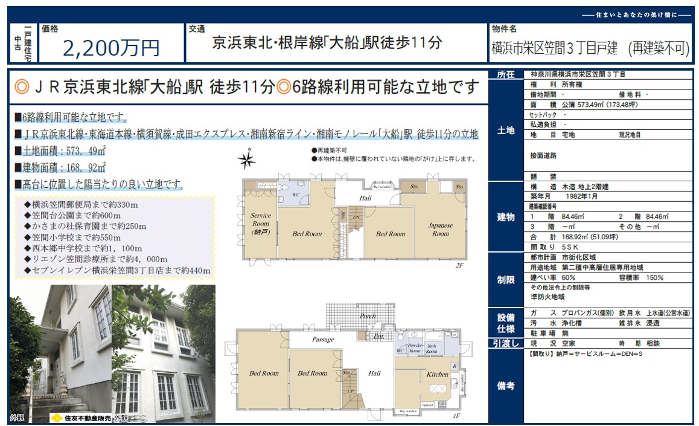Click the compass rose north indicator
The image size is (699, 426).
tap(246, 160)
